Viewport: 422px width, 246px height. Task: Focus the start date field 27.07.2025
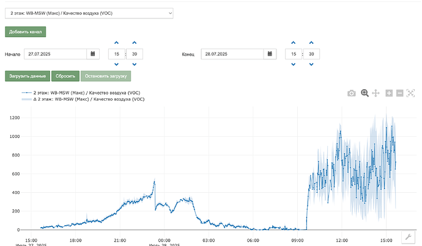tap(55, 54)
